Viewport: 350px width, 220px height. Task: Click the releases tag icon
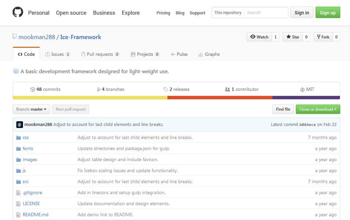(165, 89)
